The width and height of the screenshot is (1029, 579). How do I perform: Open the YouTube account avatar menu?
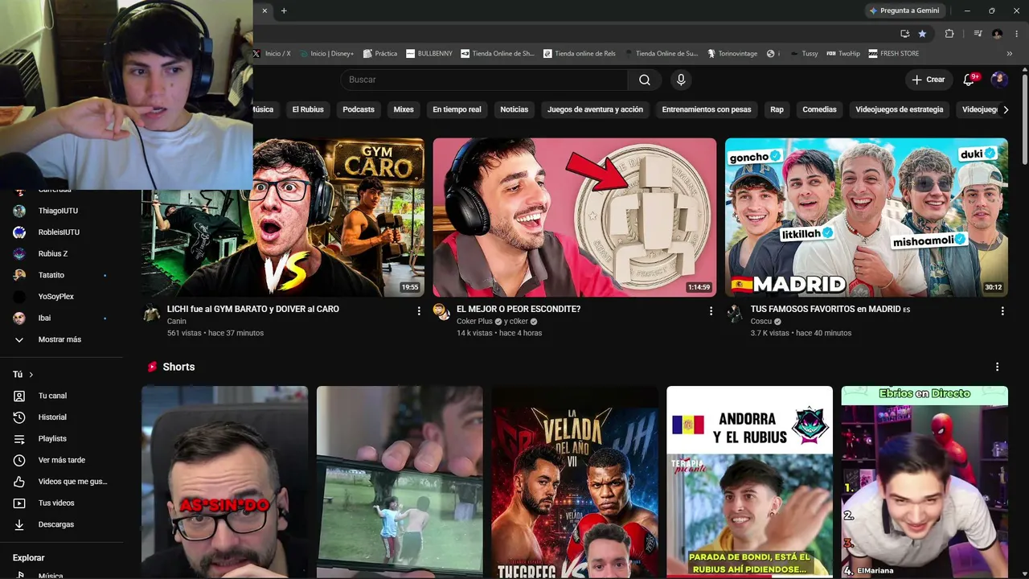[999, 80]
